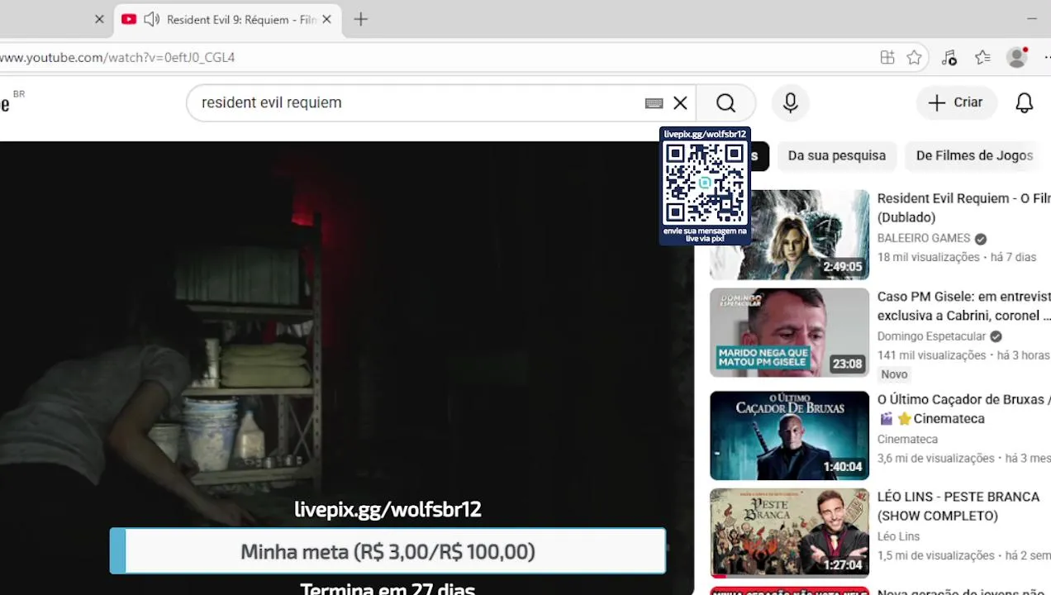Open LÉO LINS - PESTE BRANCA title
Viewport: 1051px width, 595px height.
point(958,506)
